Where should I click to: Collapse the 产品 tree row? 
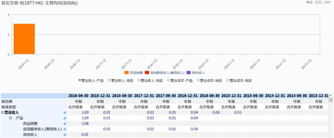click(x=11, y=118)
